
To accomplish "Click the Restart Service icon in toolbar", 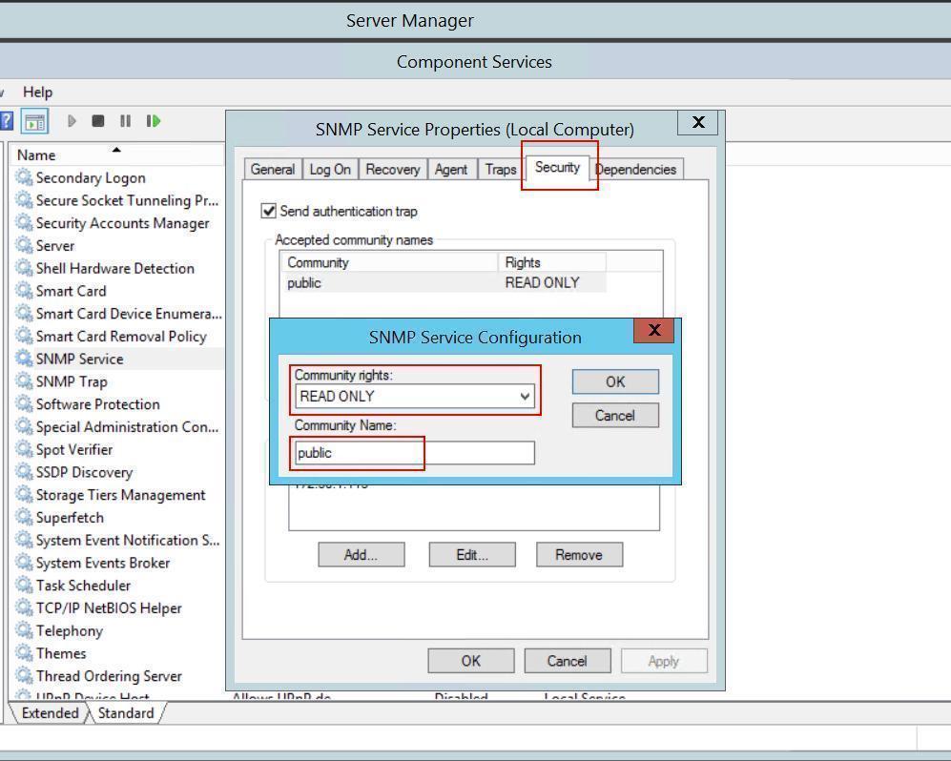I will tap(153, 121).
